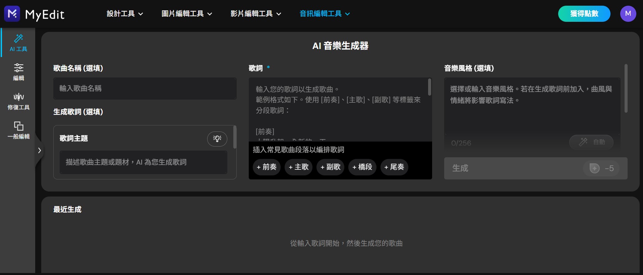The width and height of the screenshot is (643, 275).
Task: Click the 輸入歌曲名稱 input field
Action: pos(145,89)
